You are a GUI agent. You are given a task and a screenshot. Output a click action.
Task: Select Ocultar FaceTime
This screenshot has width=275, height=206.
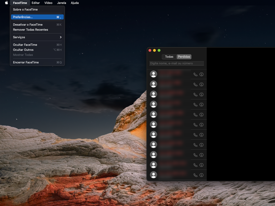(x=37, y=45)
